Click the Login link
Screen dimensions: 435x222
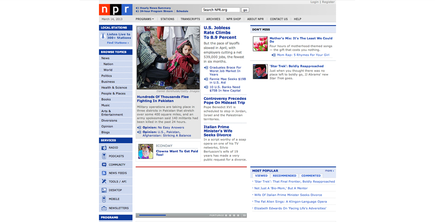[314, 2]
